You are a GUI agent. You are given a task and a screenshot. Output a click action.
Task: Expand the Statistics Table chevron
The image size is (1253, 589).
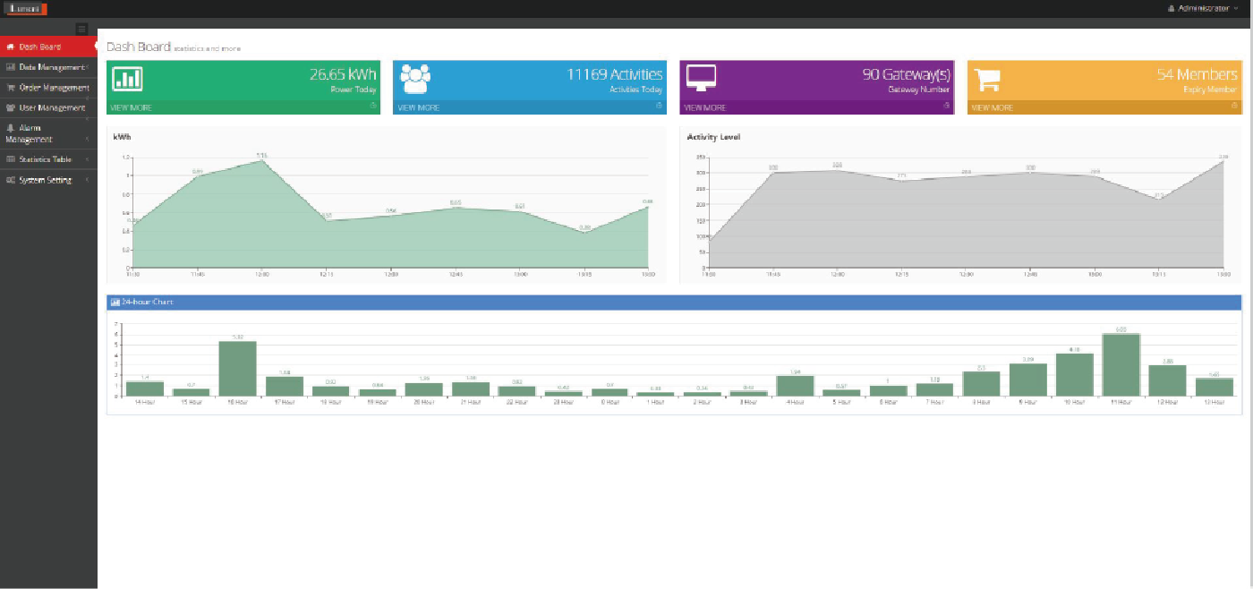click(x=87, y=159)
